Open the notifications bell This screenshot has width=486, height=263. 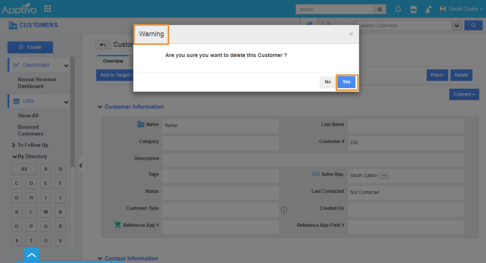click(398, 9)
